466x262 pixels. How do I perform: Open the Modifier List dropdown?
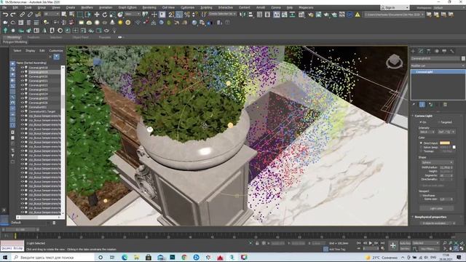click(438, 65)
